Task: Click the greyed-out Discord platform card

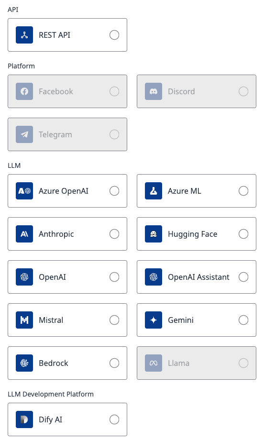Action: (x=197, y=91)
